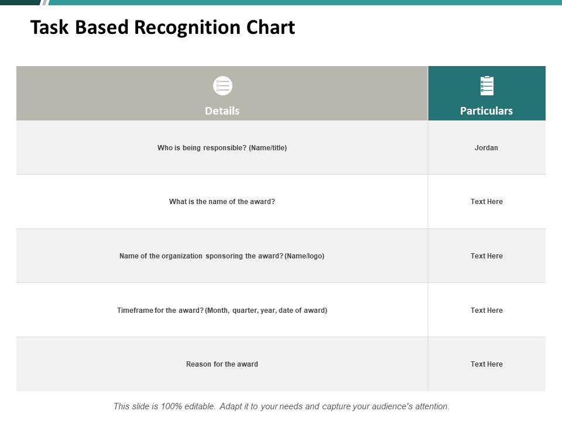
Task: Click the dark teal accent in the top-left corner
Action: (18, 2)
